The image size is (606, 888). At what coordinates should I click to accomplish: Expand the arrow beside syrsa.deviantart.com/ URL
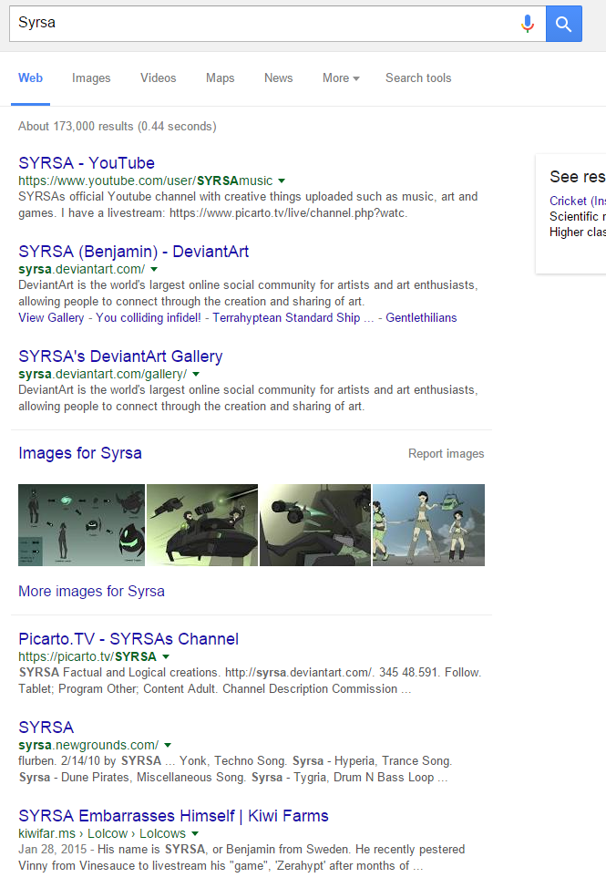coord(154,270)
